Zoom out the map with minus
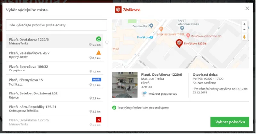This screenshot has height=134, width=256. (x=244, y=30)
